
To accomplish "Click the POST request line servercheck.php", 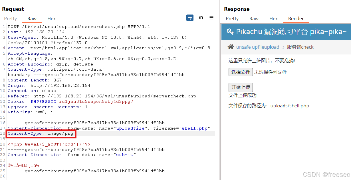I will tap(79, 27).
